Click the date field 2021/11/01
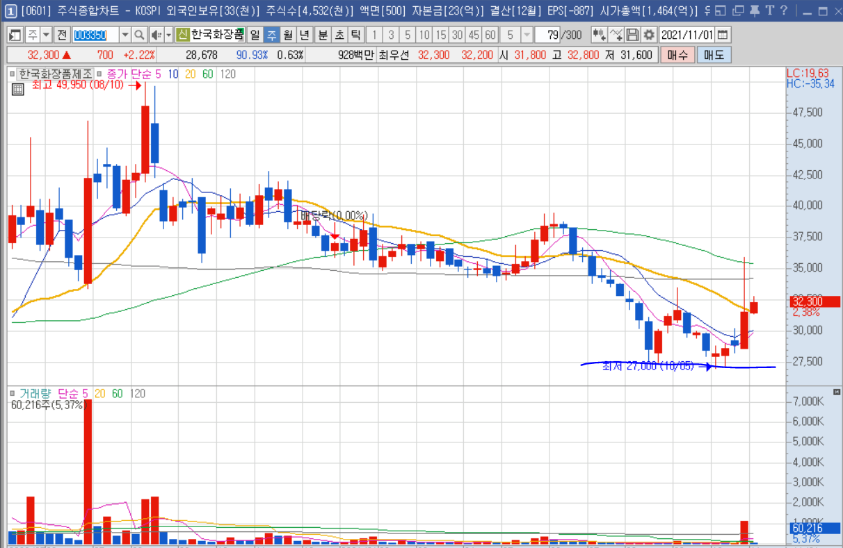The height and width of the screenshot is (548, 843). (x=687, y=35)
